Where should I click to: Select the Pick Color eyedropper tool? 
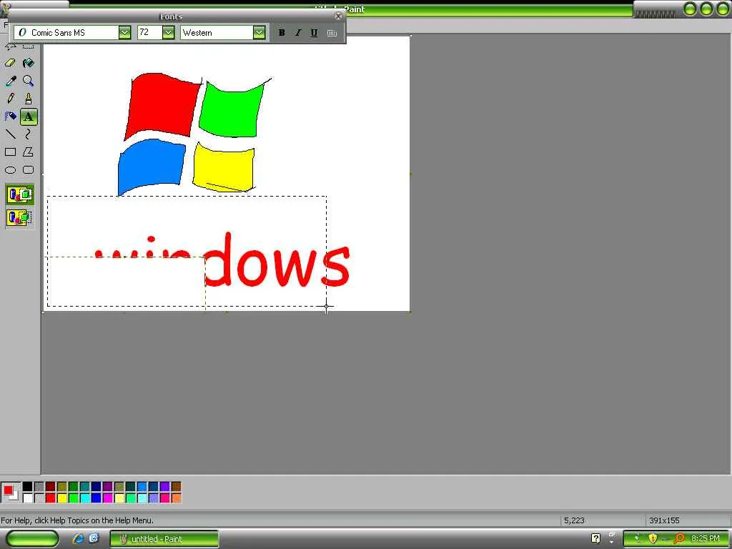[10, 81]
